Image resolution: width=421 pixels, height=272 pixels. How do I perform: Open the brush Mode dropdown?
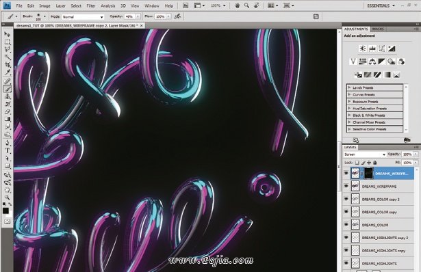83,17
